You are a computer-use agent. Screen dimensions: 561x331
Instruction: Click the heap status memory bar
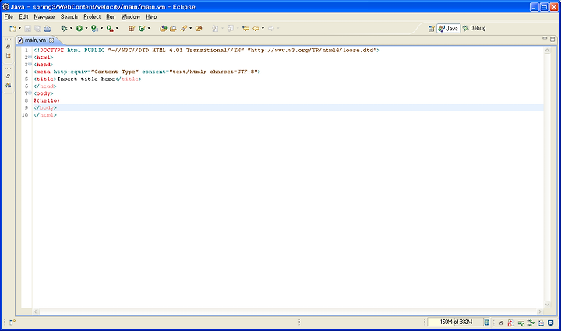(456, 322)
